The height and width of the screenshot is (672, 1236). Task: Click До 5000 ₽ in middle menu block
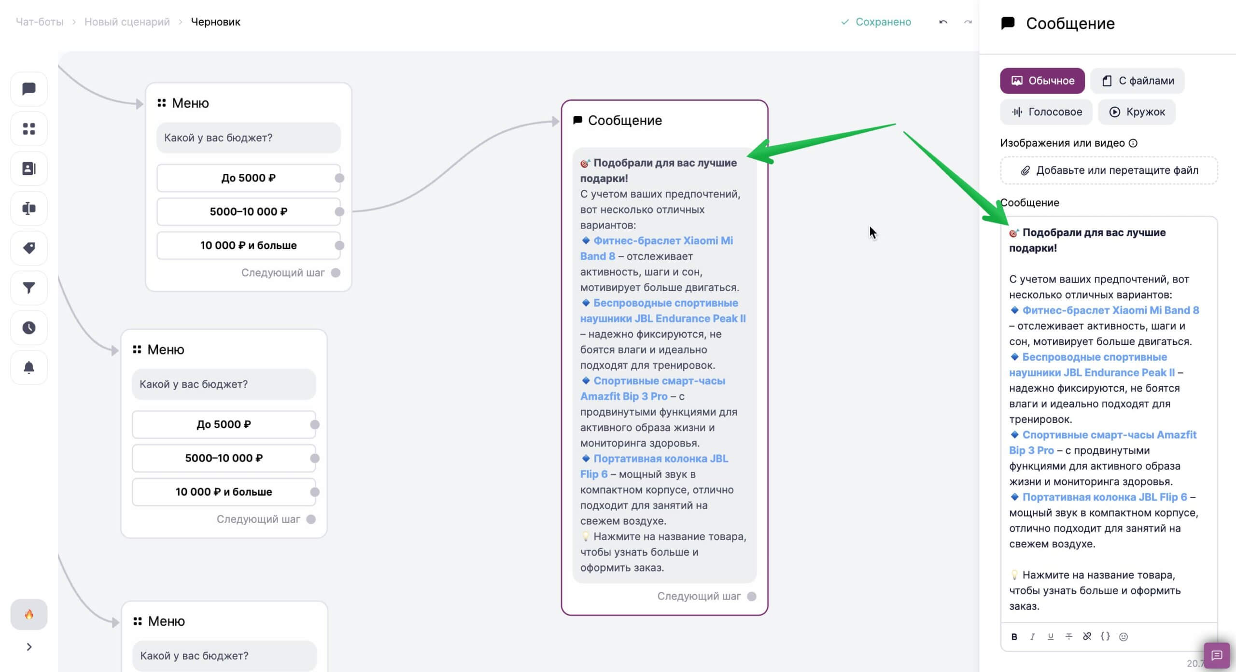tap(224, 424)
